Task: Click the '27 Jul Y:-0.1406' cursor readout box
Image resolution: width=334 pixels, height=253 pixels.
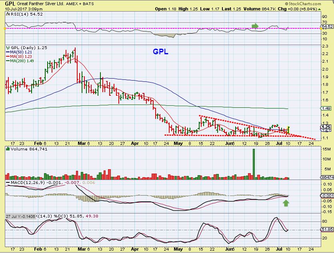Action: click(20, 216)
